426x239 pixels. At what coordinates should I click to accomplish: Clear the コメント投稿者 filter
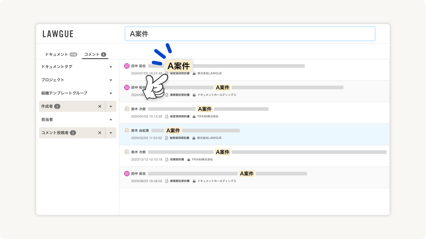pos(100,133)
